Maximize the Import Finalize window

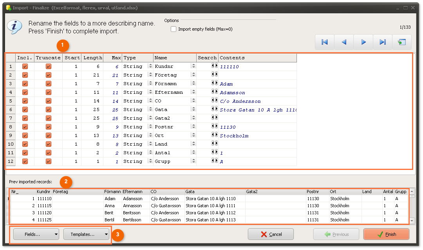pyautogui.click(x=405, y=8)
